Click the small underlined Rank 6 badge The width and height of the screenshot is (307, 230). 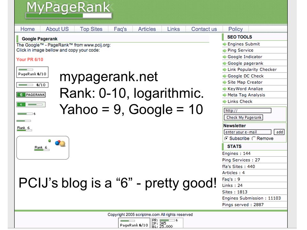coord(24,128)
